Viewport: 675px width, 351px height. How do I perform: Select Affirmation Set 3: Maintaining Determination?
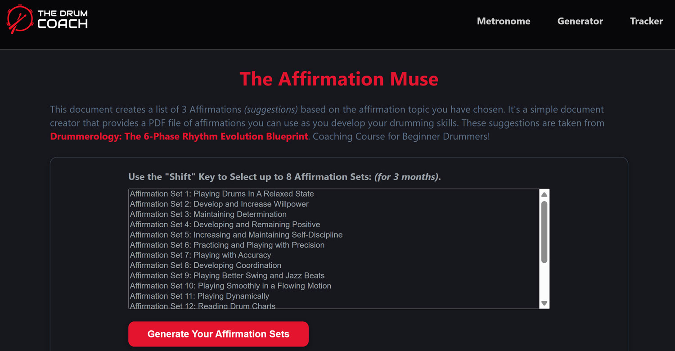pyautogui.click(x=208, y=214)
